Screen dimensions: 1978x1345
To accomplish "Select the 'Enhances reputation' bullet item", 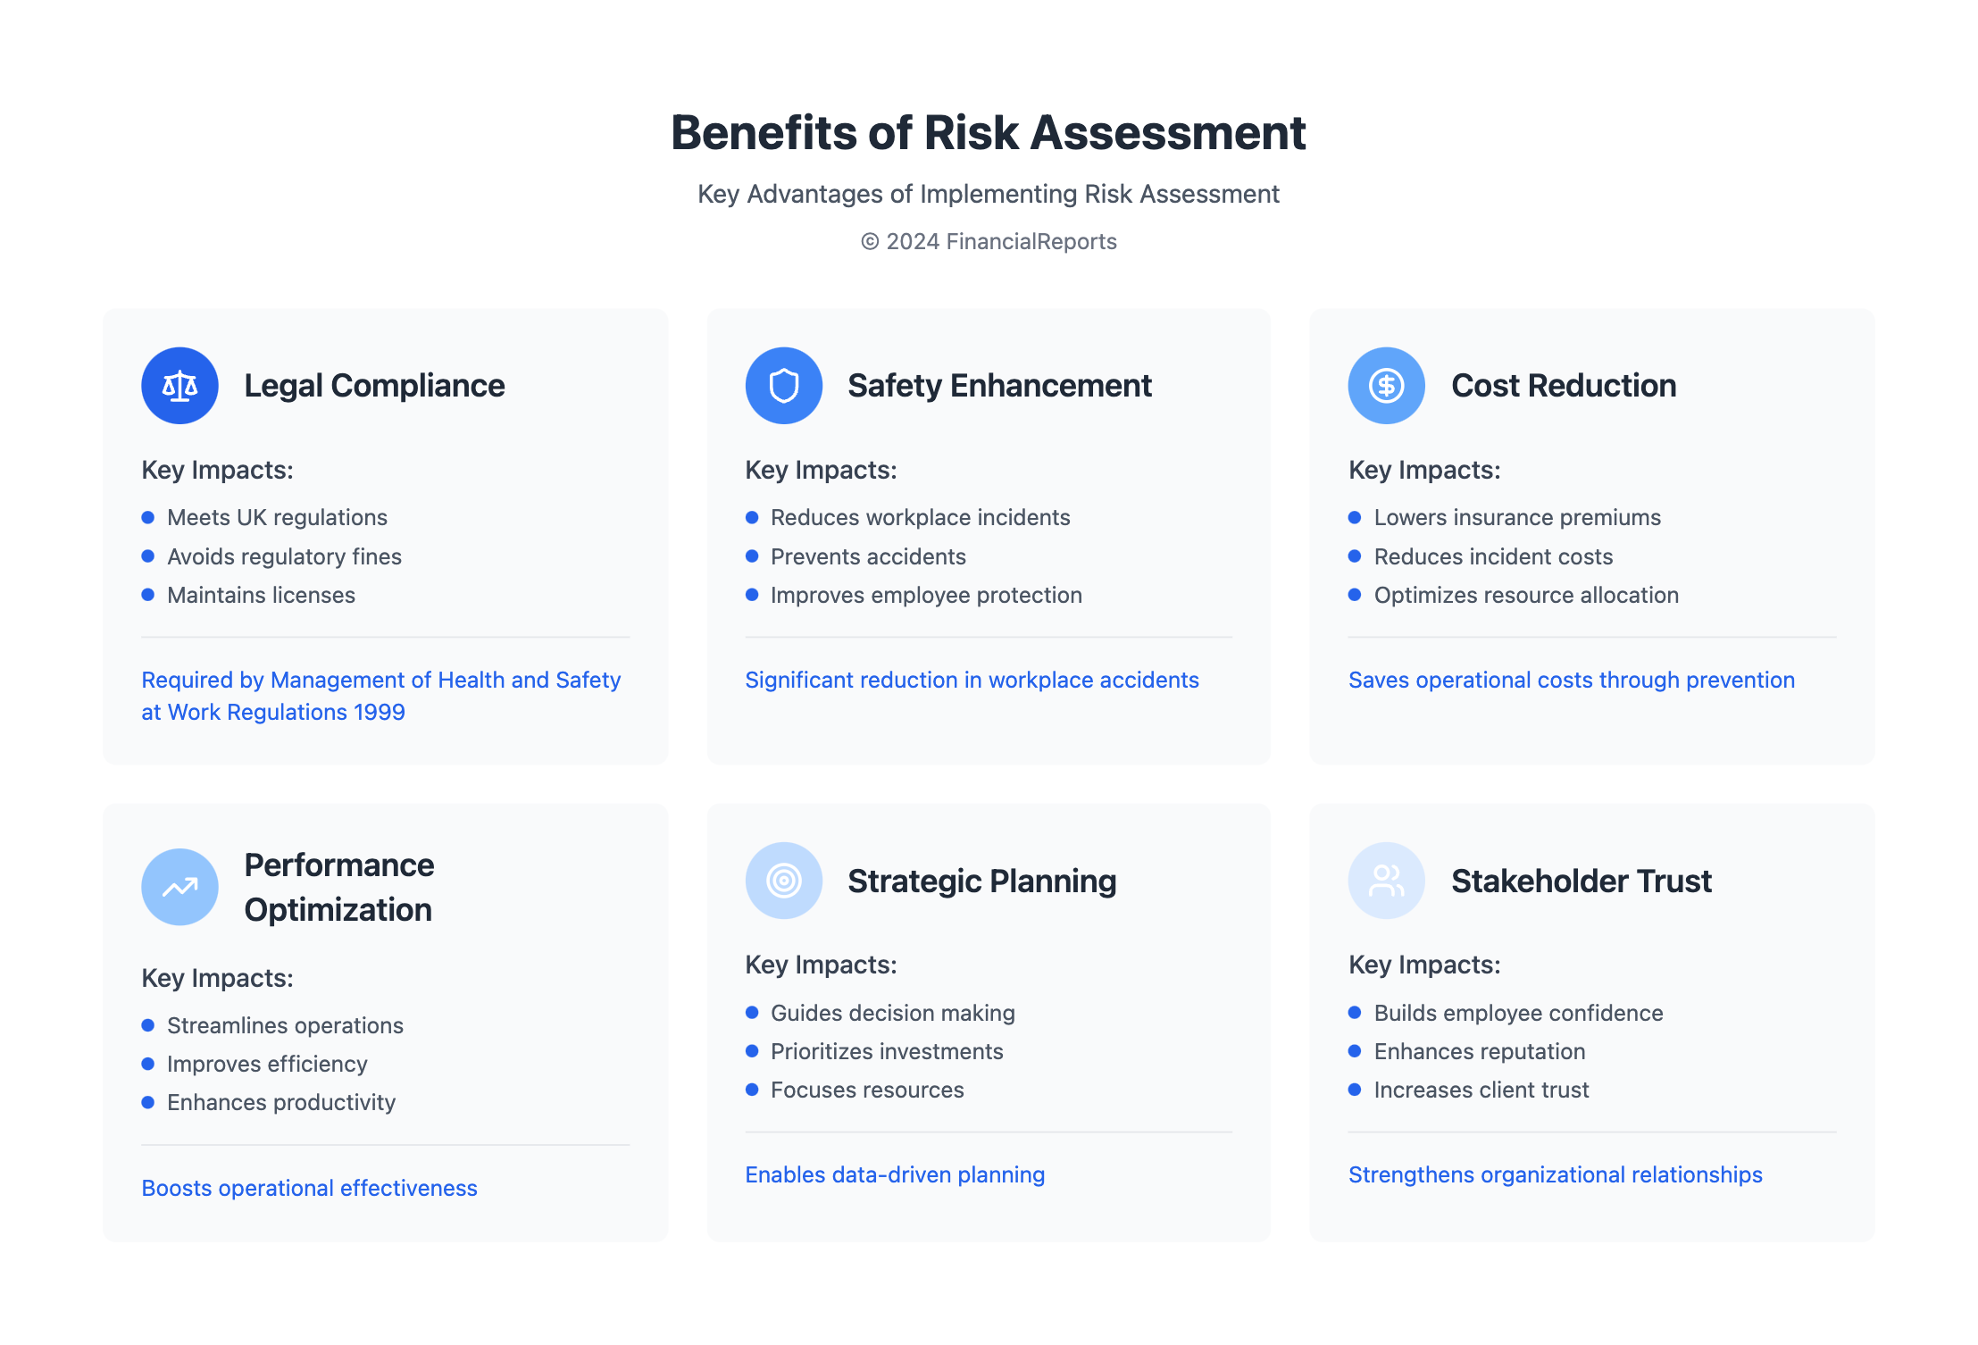I will (x=1479, y=1051).
